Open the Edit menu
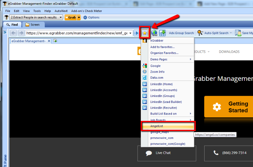This screenshot has height=167, width=253. tap(16, 11)
